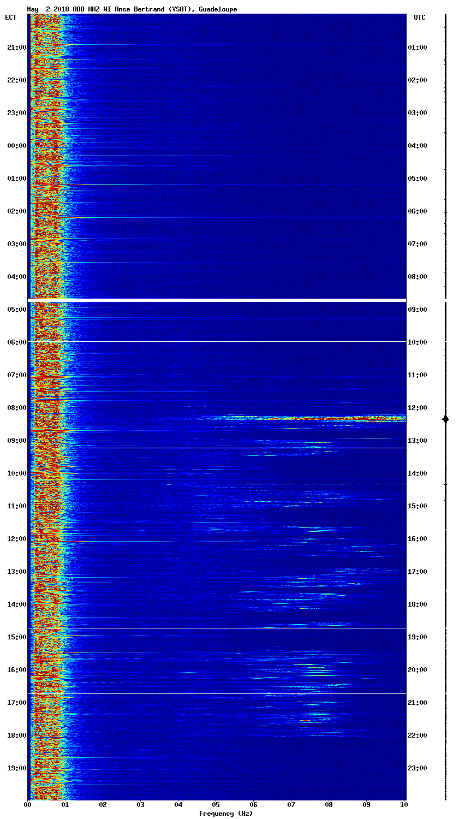Click the 03 frequency tick label

141,805
